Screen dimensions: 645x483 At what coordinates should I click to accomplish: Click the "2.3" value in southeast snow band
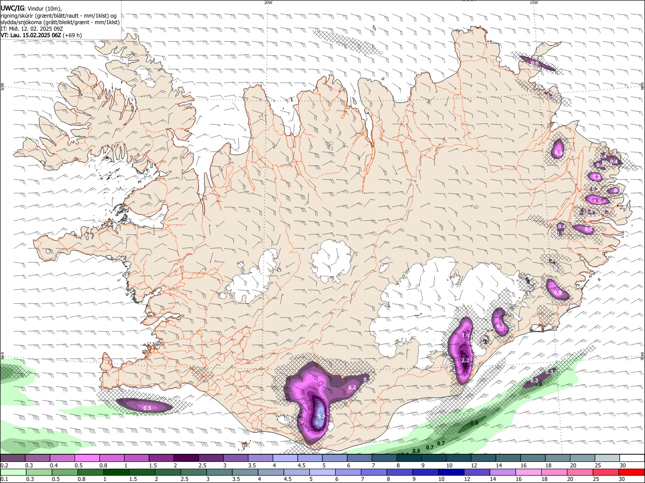465,360
